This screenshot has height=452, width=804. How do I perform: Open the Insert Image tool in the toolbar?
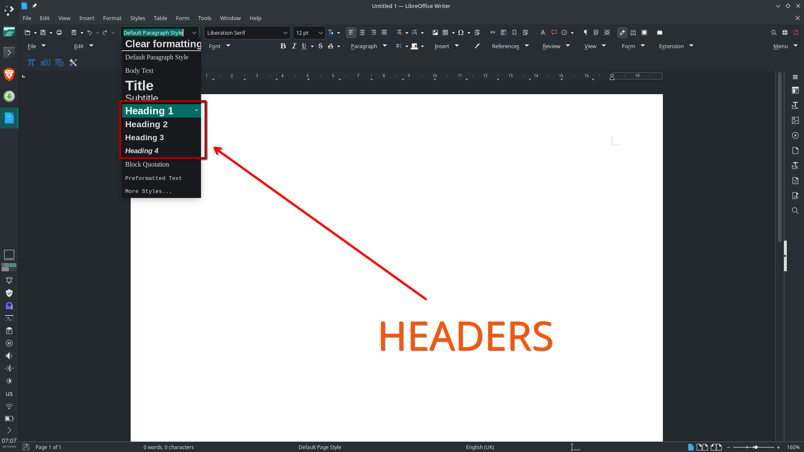(x=435, y=32)
